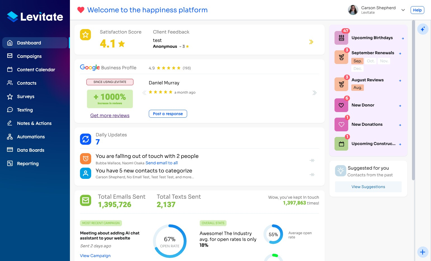Image resolution: width=431 pixels, height=261 pixels.
Task: Click the Help button
Action: 417,10
